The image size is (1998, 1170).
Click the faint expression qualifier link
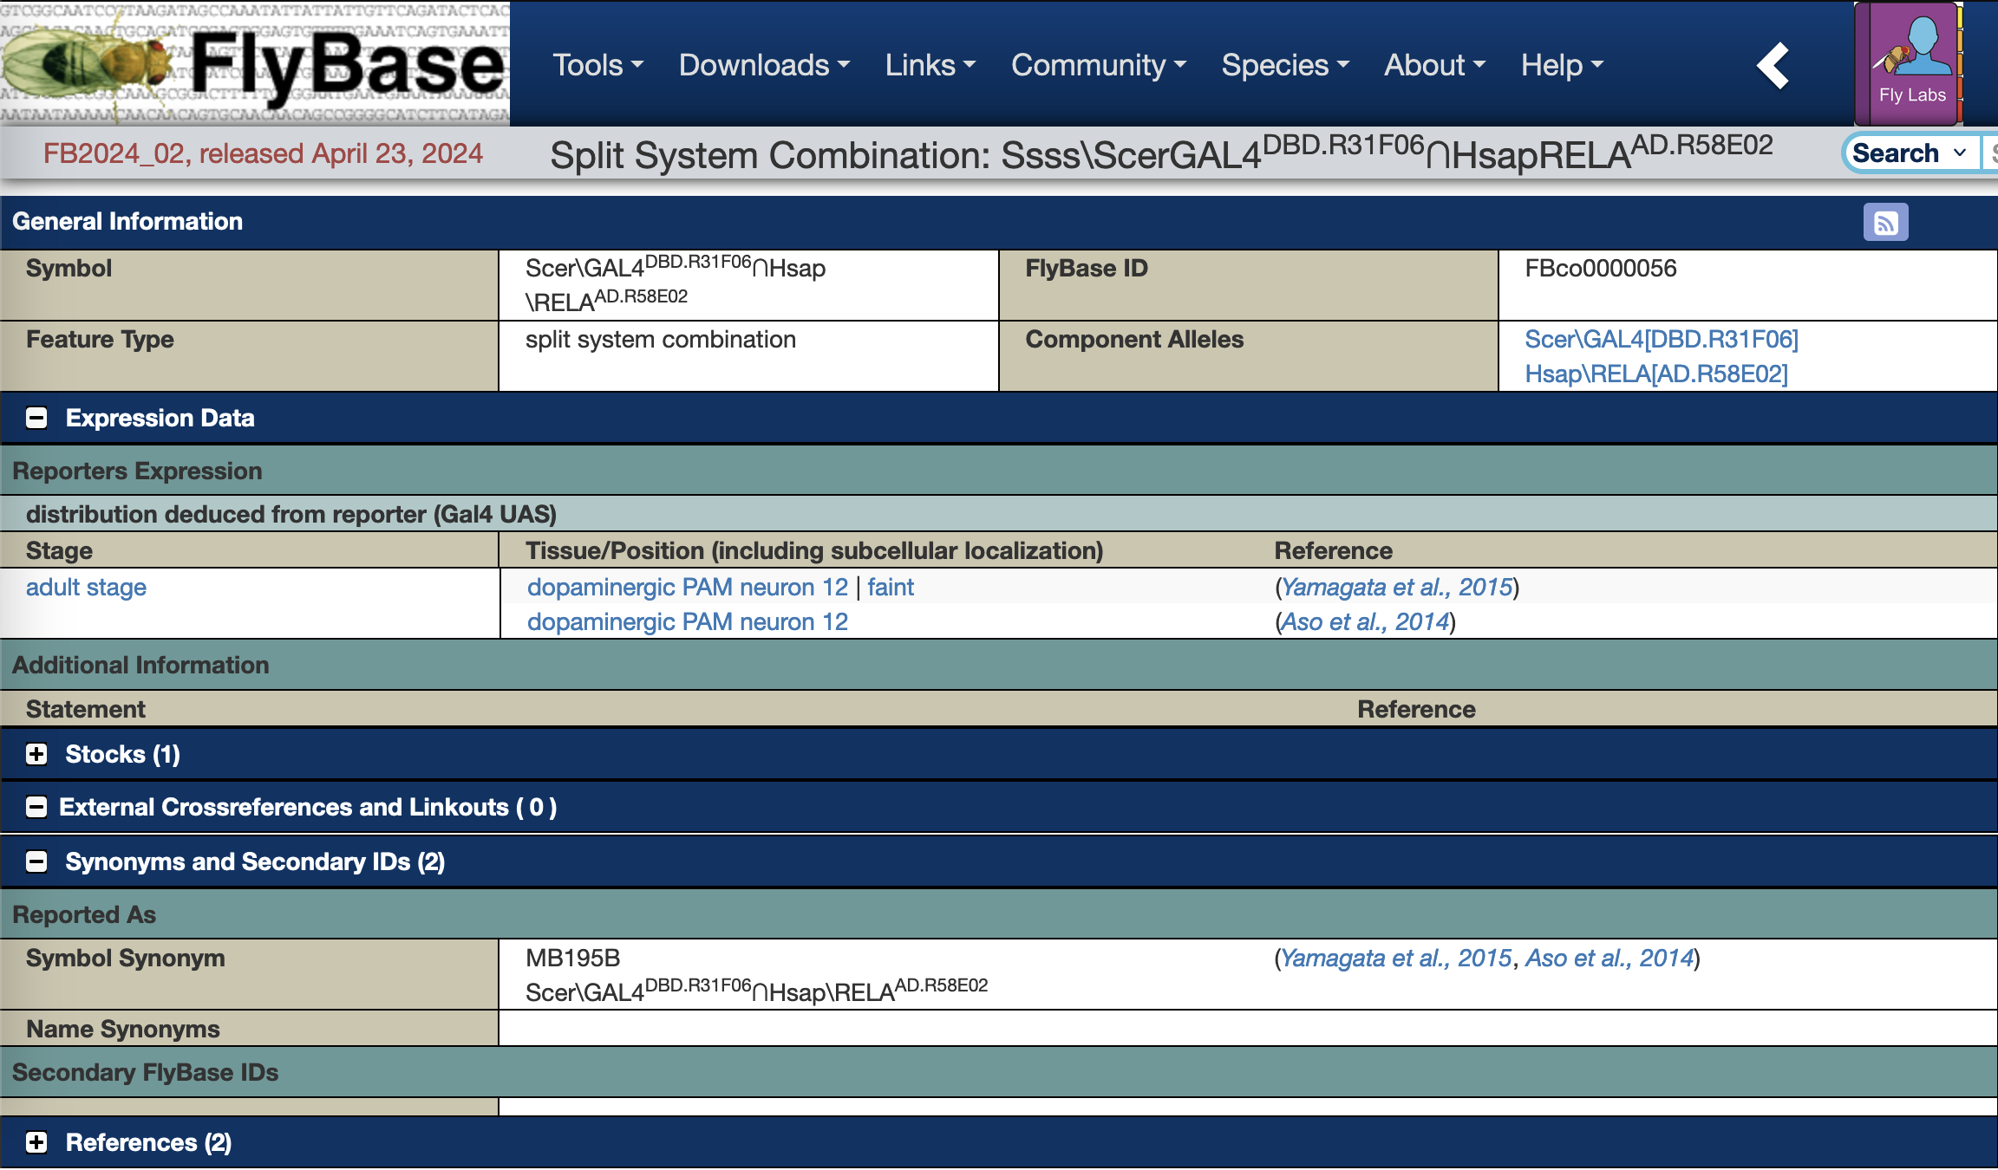click(x=891, y=587)
